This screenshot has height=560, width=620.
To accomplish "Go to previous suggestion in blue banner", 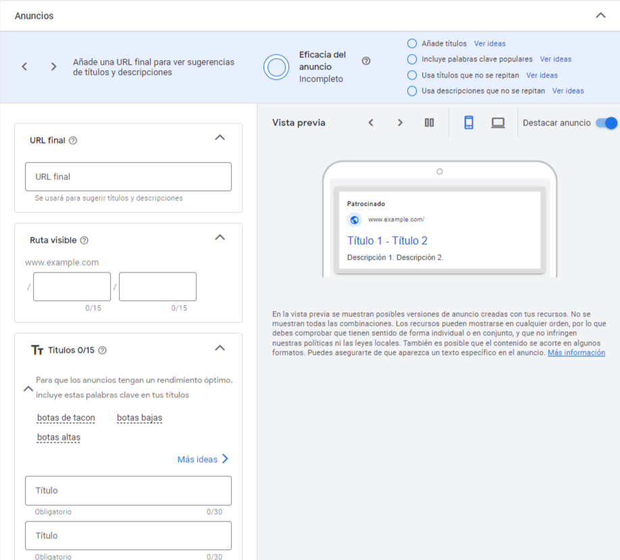I will click(24, 66).
